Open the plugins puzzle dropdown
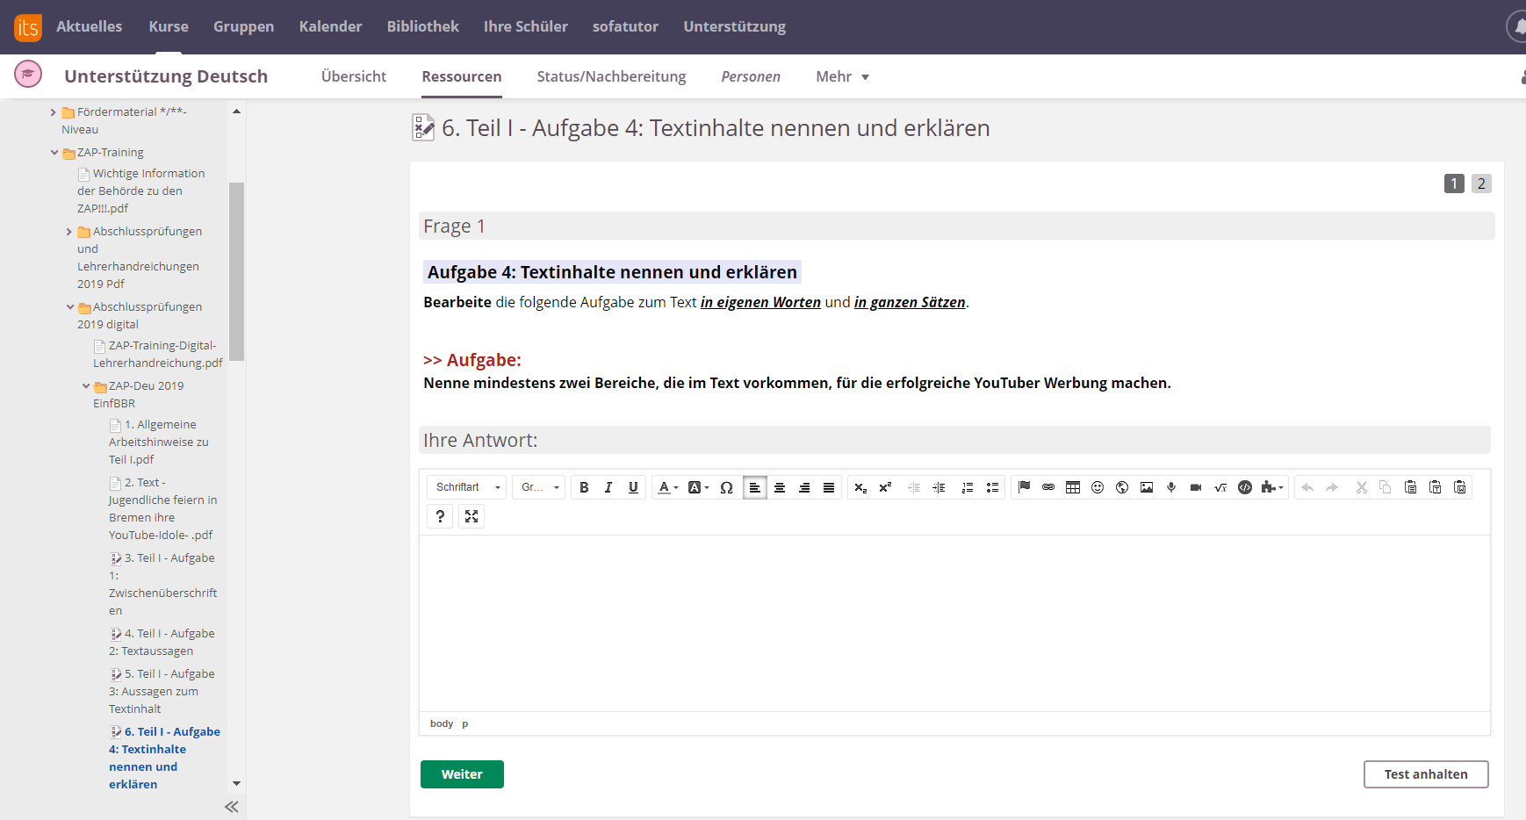Screen dimensions: 1526x820 coord(1272,487)
